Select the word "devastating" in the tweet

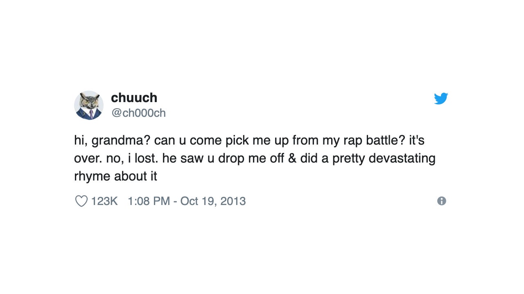point(402,158)
